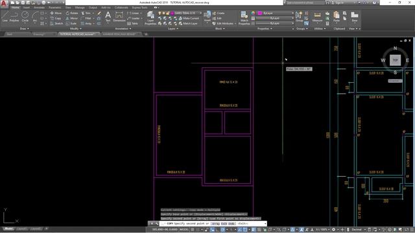Select the Dimension tool
415x233 pixels.
pos(119,16)
